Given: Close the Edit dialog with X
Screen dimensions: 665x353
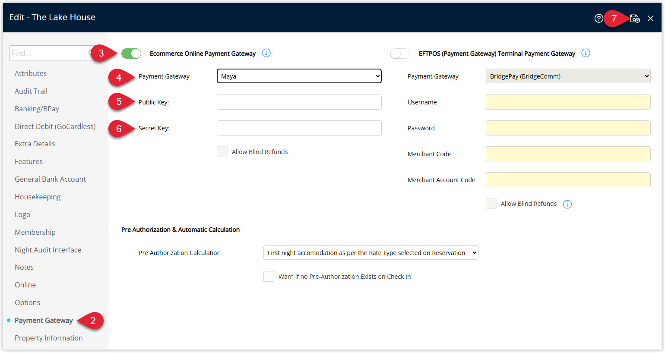Looking at the screenshot, I should (x=650, y=18).
